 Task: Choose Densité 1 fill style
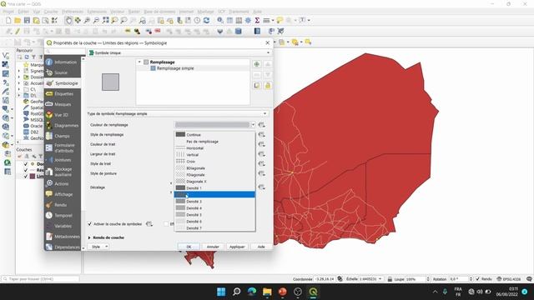pos(214,187)
